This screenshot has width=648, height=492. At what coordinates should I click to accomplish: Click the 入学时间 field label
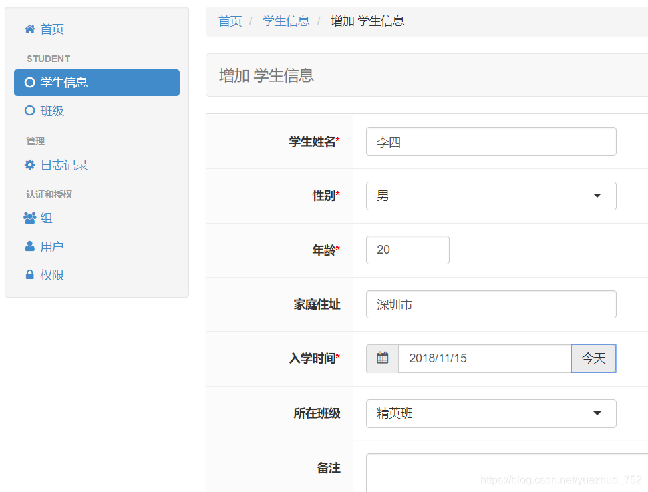[314, 358]
